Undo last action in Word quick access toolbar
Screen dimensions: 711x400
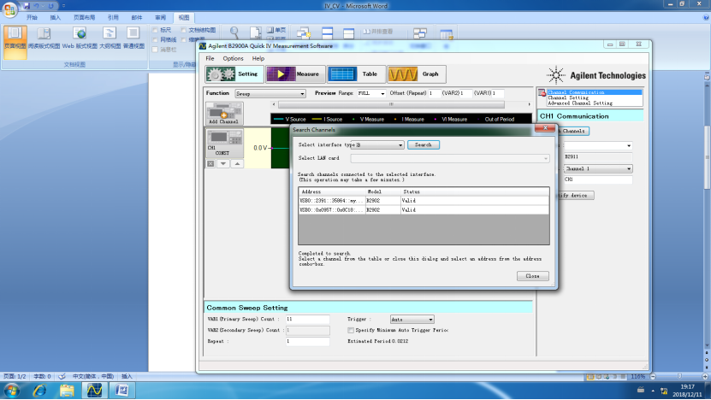tap(36, 6)
